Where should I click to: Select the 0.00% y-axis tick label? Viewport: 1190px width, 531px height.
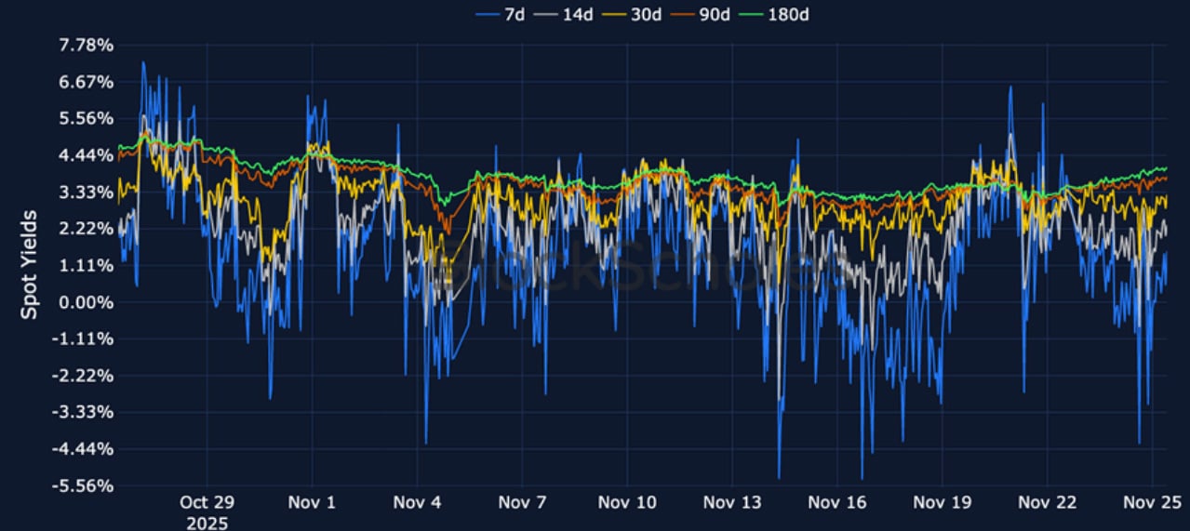point(86,302)
